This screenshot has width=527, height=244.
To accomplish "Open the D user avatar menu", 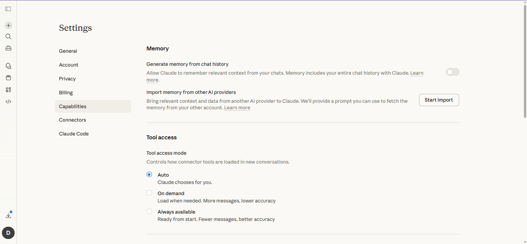I will coord(8,233).
